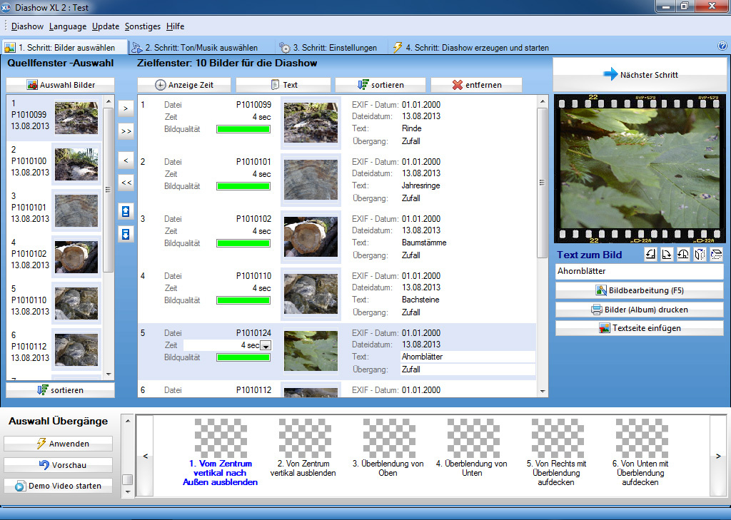Click the Nächster Schritt button

[x=640, y=74]
